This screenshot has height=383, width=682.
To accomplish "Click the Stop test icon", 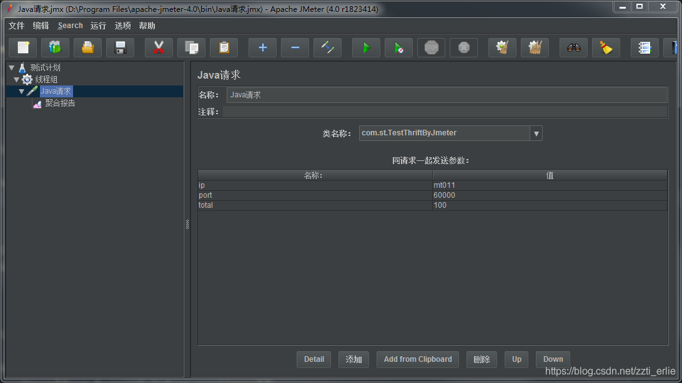I will tap(431, 47).
